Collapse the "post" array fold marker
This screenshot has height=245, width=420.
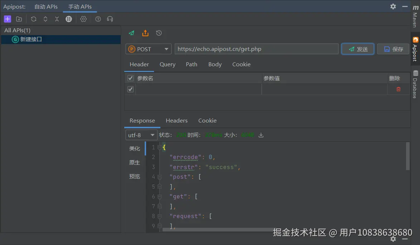[160, 177]
